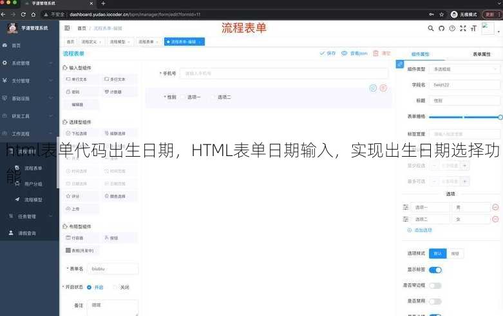The height and width of the screenshot is (316, 503).
Task: Toggle the 是否带边框 switch
Action: point(435,286)
